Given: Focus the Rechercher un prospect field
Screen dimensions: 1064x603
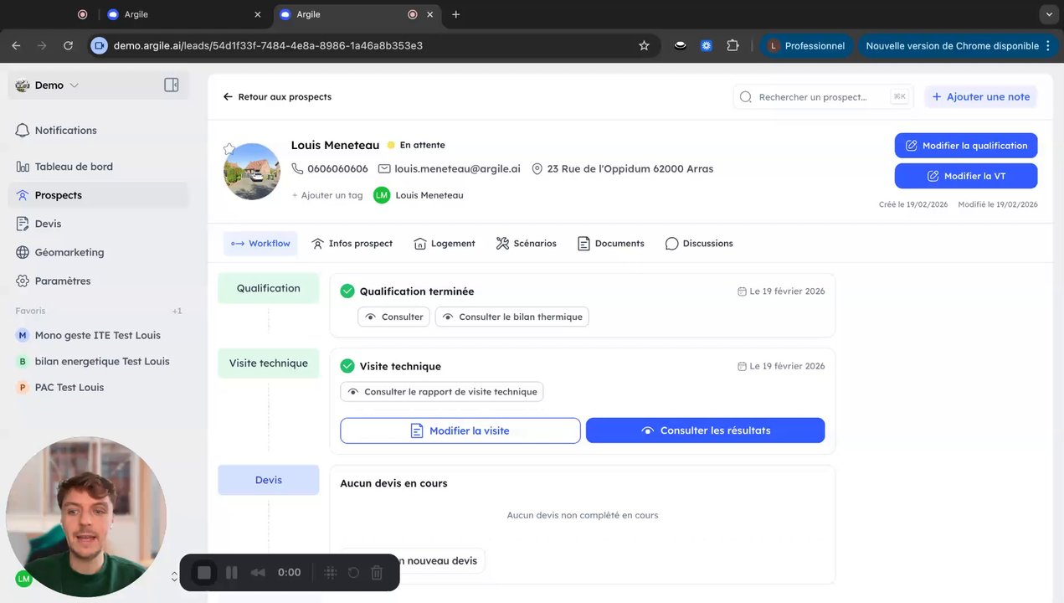Looking at the screenshot, I should pos(824,97).
